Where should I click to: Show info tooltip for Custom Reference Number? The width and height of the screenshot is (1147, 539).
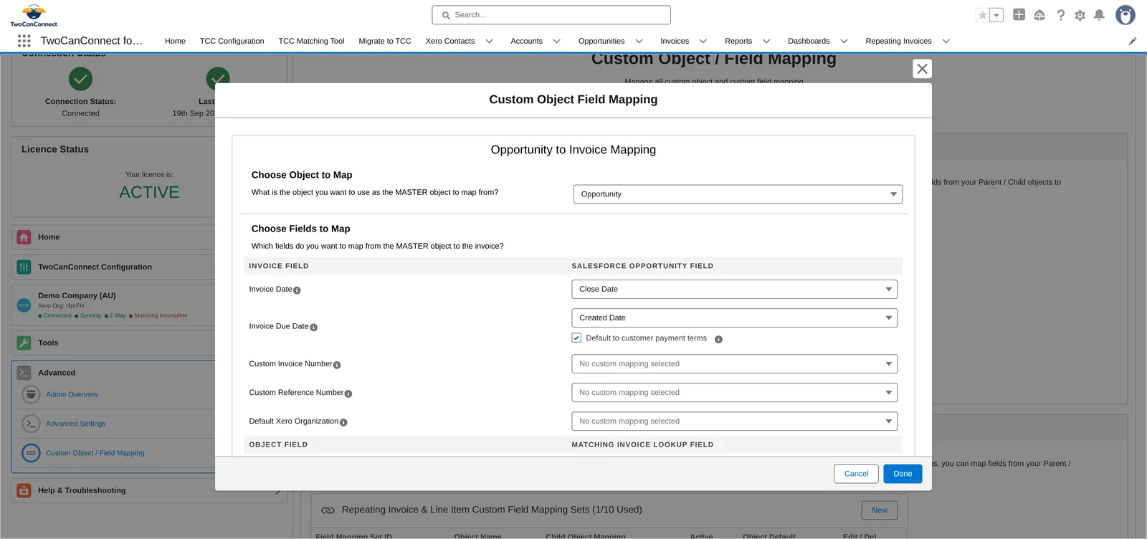pos(348,393)
